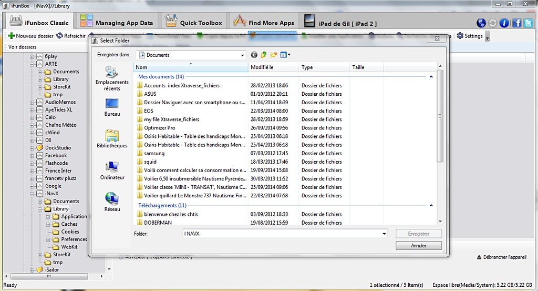Screen dimensions: 538x291
Task: Sort by Taille column header
Action: (366, 67)
